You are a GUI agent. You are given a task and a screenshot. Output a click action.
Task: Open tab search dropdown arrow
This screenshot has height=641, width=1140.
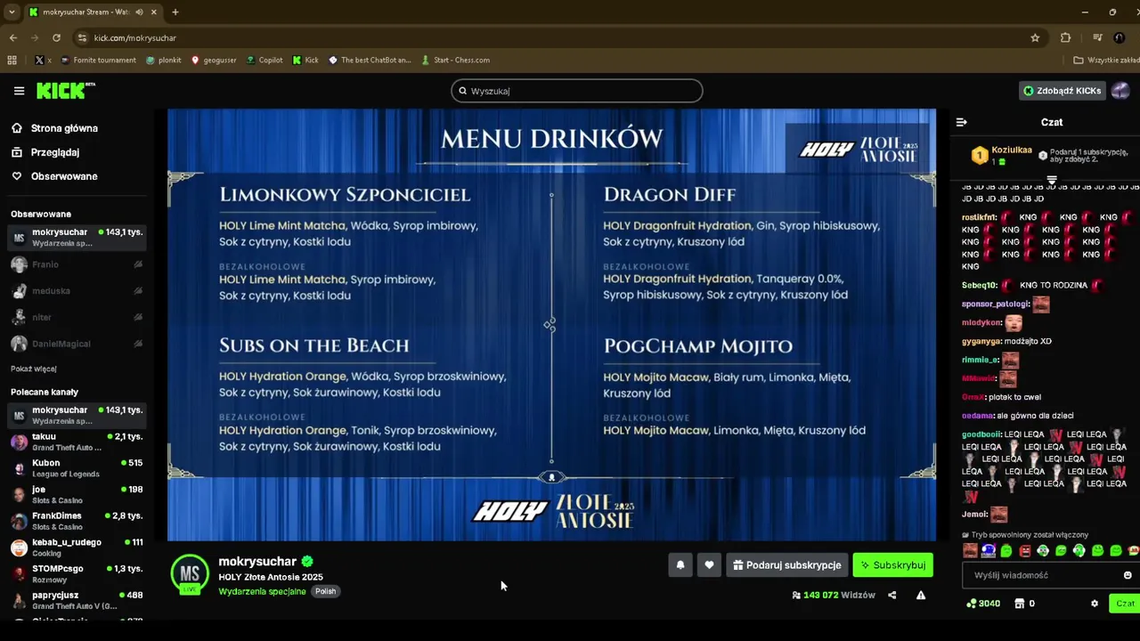[x=12, y=12]
